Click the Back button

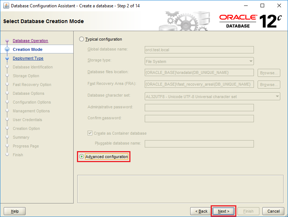point(201,211)
